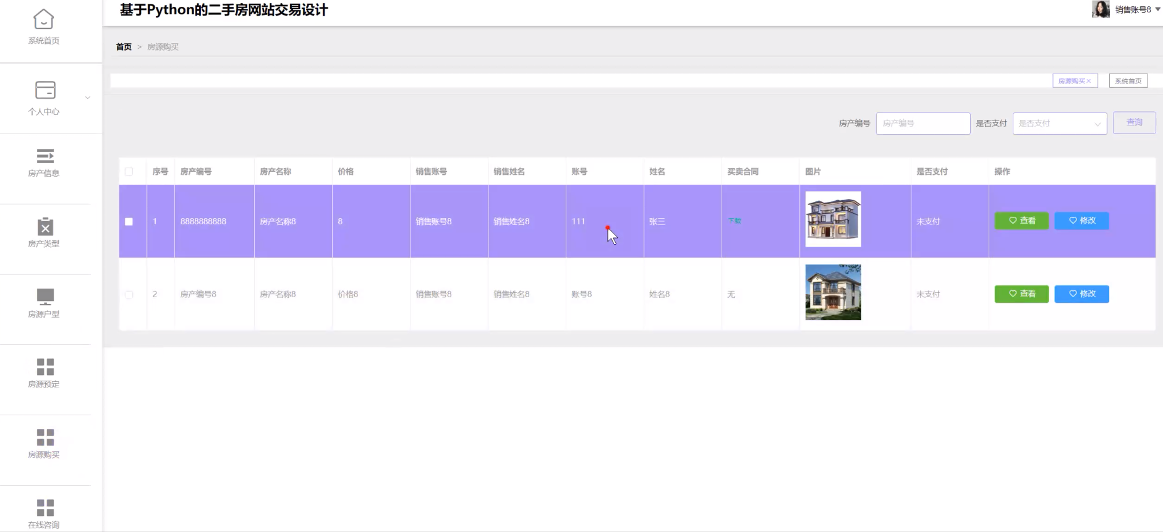1163x532 pixels.
Task: Toggle the select-all checkbox in table header
Action: [x=129, y=172]
